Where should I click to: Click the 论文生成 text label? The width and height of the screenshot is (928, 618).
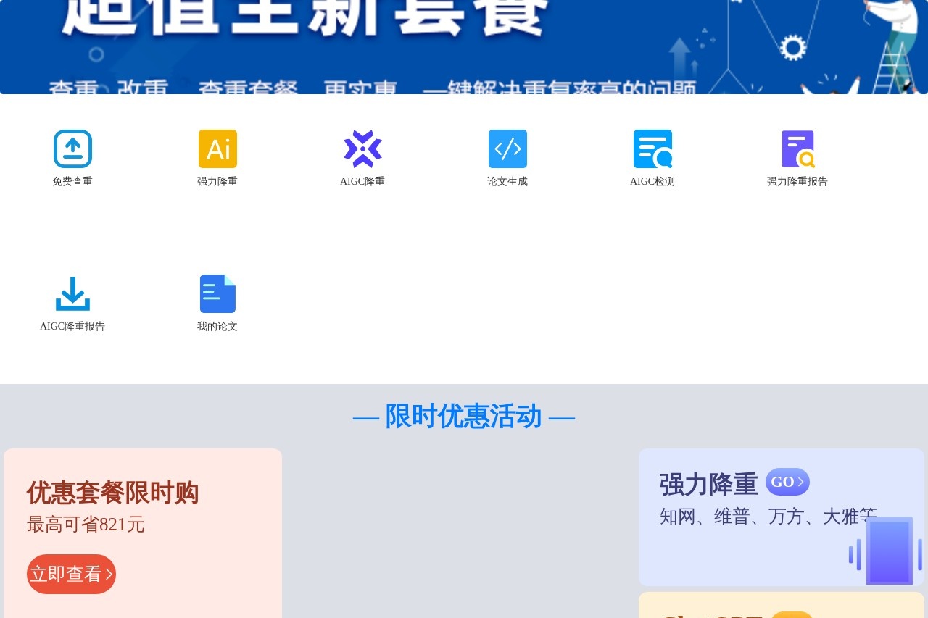pos(507,182)
